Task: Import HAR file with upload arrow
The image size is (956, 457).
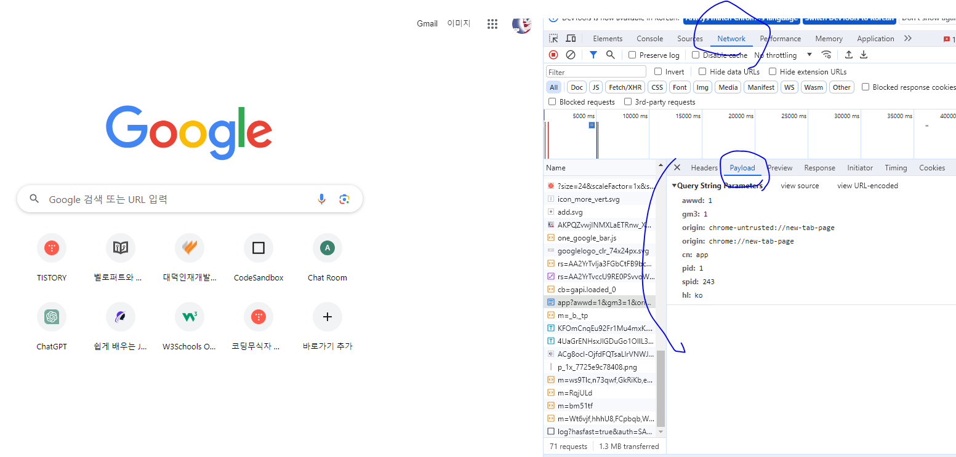Action: [848, 55]
